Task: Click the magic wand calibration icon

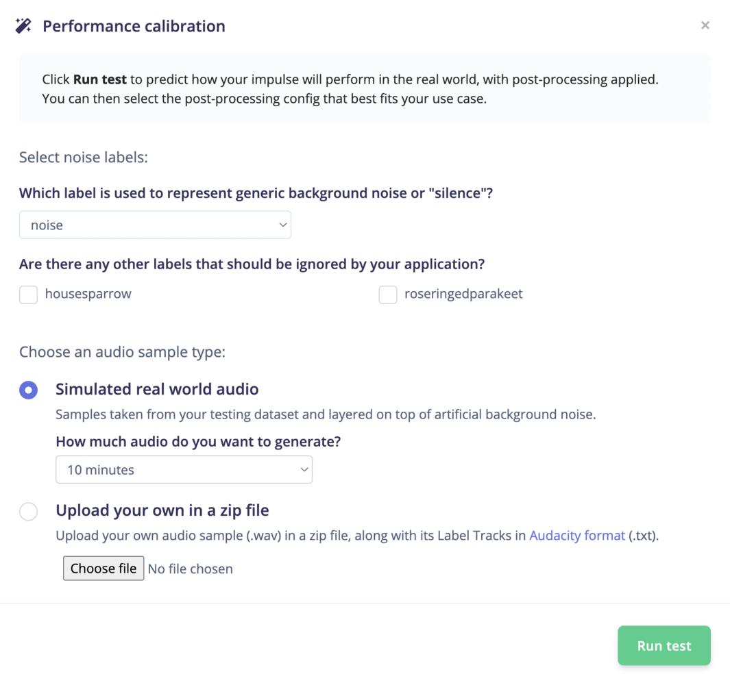Action: [23, 26]
